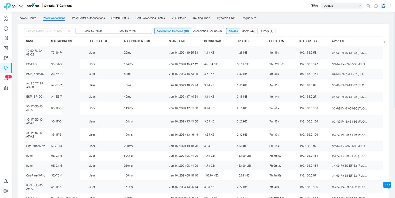
Task: Click the refresh icon in header
Action: (x=376, y=6)
